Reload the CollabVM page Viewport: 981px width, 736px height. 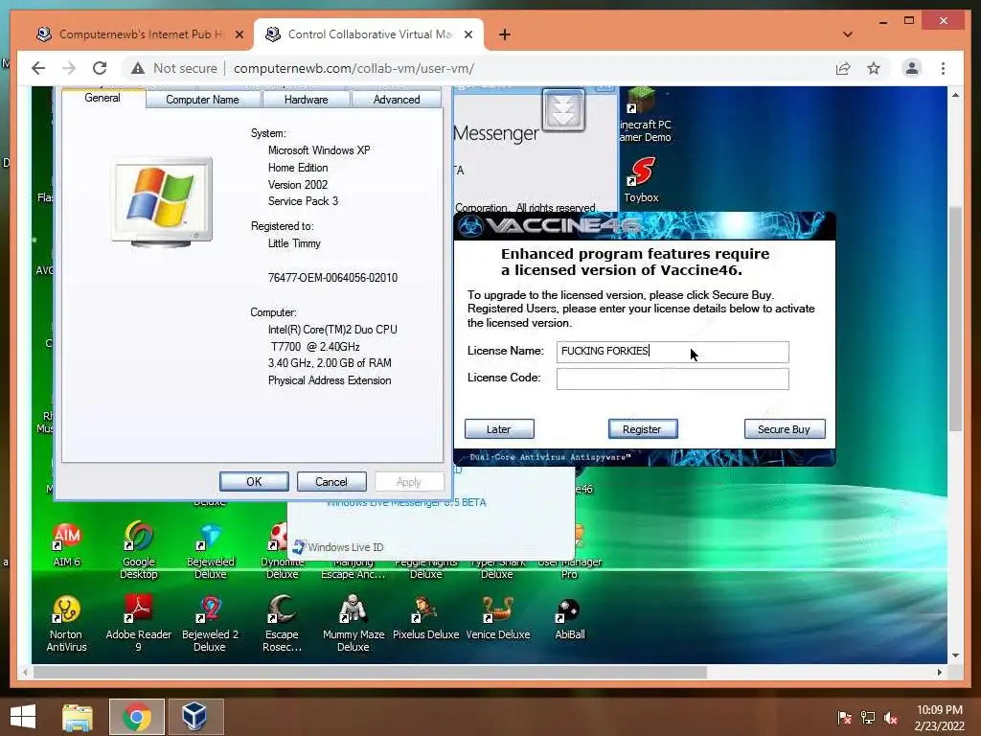(100, 68)
